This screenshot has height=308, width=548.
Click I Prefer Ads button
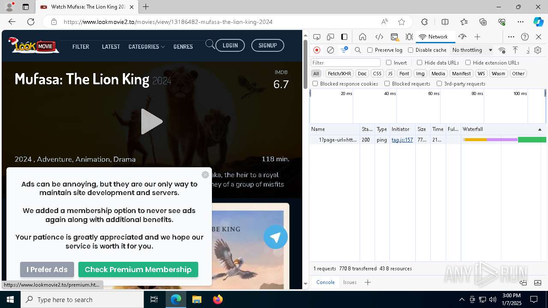(x=47, y=269)
